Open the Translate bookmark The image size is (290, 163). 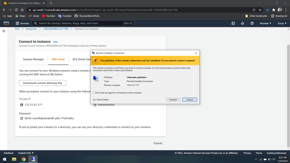pyautogui.click(x=65, y=16)
